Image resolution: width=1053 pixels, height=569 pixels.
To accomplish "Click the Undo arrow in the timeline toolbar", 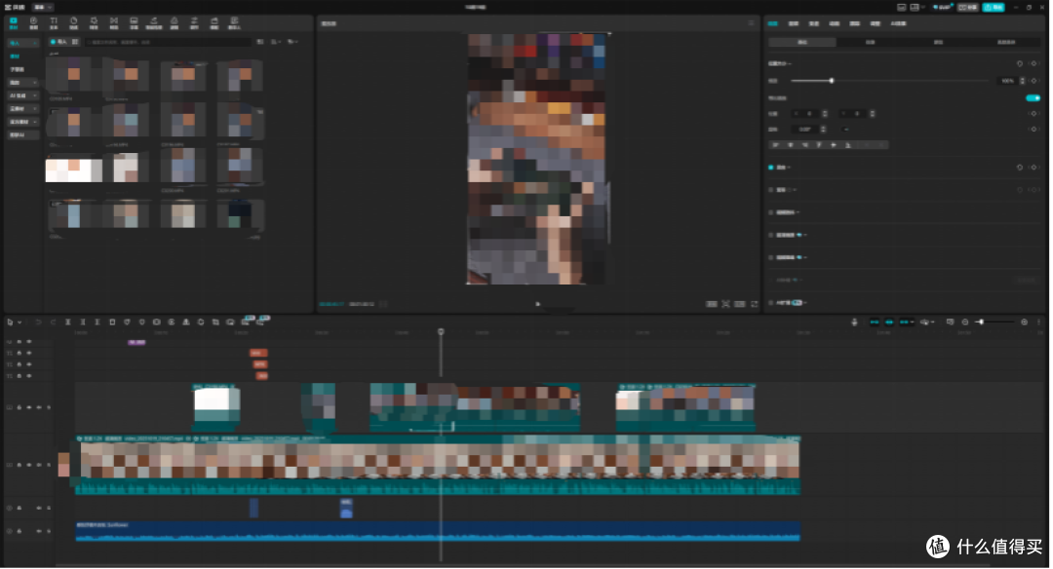I will pos(38,322).
